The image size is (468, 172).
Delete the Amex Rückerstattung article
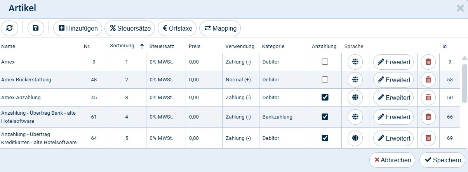428,80
